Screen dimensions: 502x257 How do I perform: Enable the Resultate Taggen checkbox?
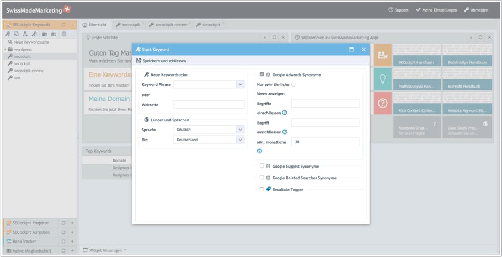point(262,189)
